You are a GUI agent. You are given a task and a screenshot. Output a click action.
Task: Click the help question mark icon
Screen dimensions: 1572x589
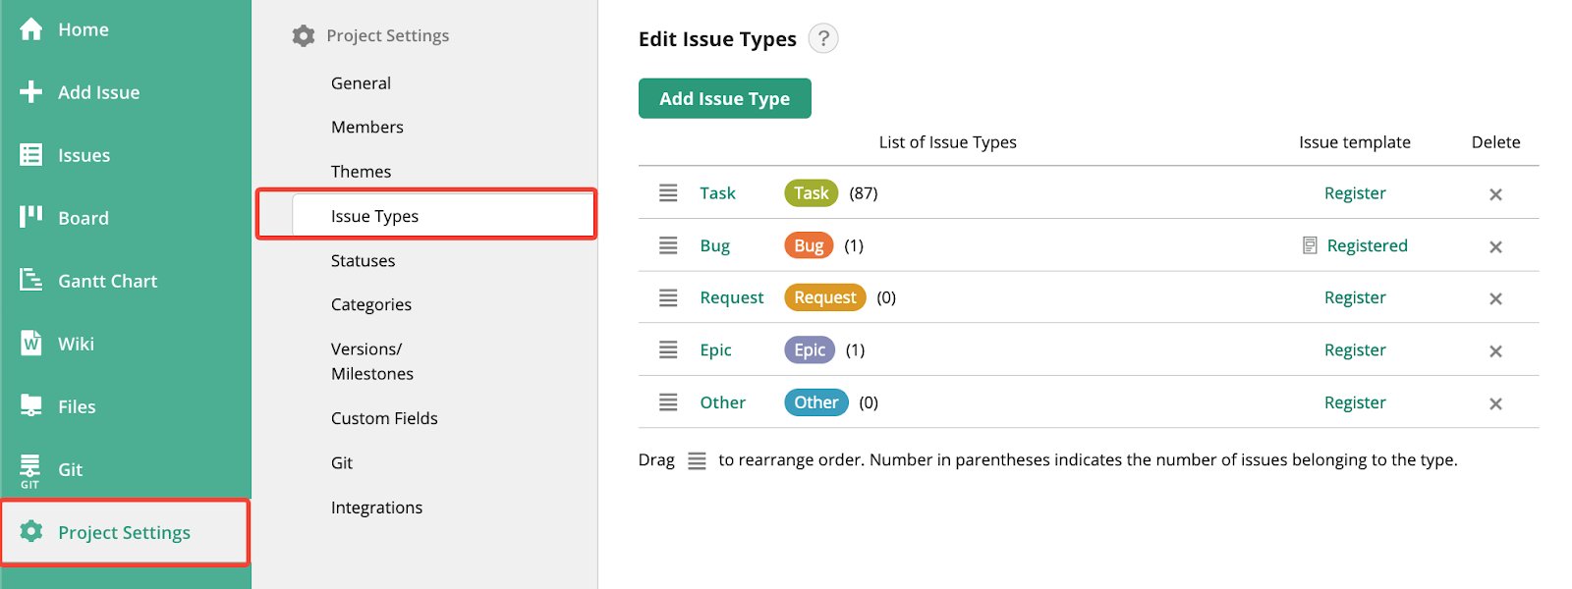point(823,39)
